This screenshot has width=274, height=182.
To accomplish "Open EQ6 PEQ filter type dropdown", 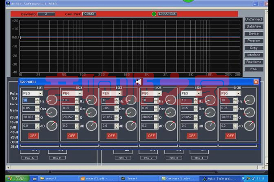I will [231, 93].
